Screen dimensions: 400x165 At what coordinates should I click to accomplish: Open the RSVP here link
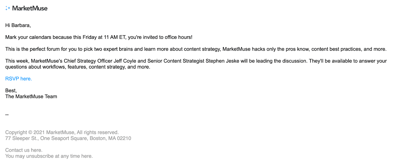tap(19, 79)
